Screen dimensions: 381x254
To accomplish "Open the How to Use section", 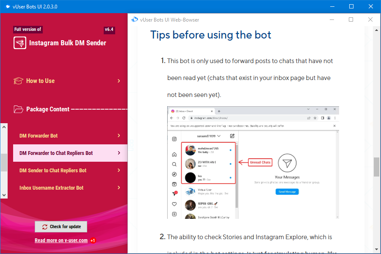I will click(68, 81).
